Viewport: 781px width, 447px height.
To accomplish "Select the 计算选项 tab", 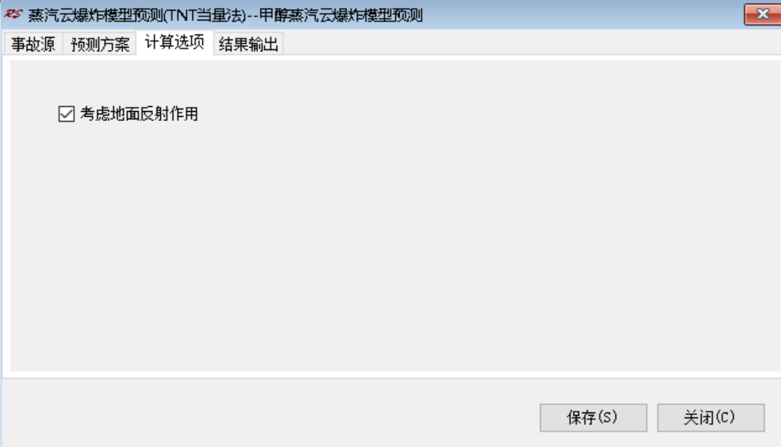I will coord(175,42).
